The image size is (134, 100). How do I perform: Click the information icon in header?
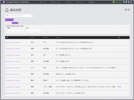point(126,2)
